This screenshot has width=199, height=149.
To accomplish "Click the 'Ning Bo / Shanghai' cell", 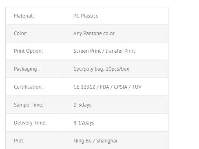I will (x=117, y=140).
